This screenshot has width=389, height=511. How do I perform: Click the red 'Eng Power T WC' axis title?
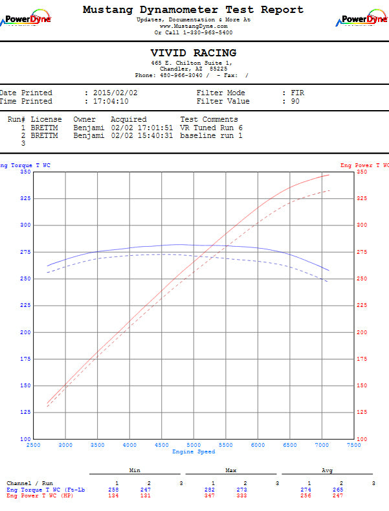(364, 166)
